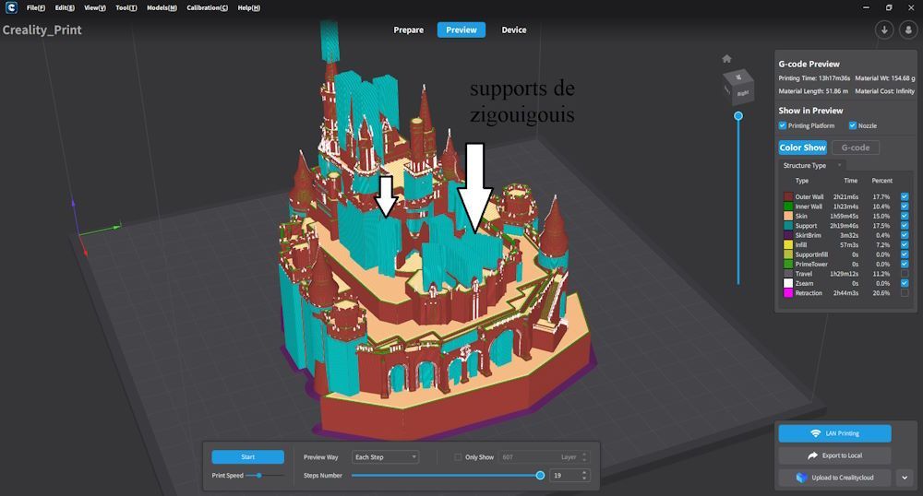Open the Preview Way Each Step dropdown
The width and height of the screenshot is (923, 496).
pos(385,456)
